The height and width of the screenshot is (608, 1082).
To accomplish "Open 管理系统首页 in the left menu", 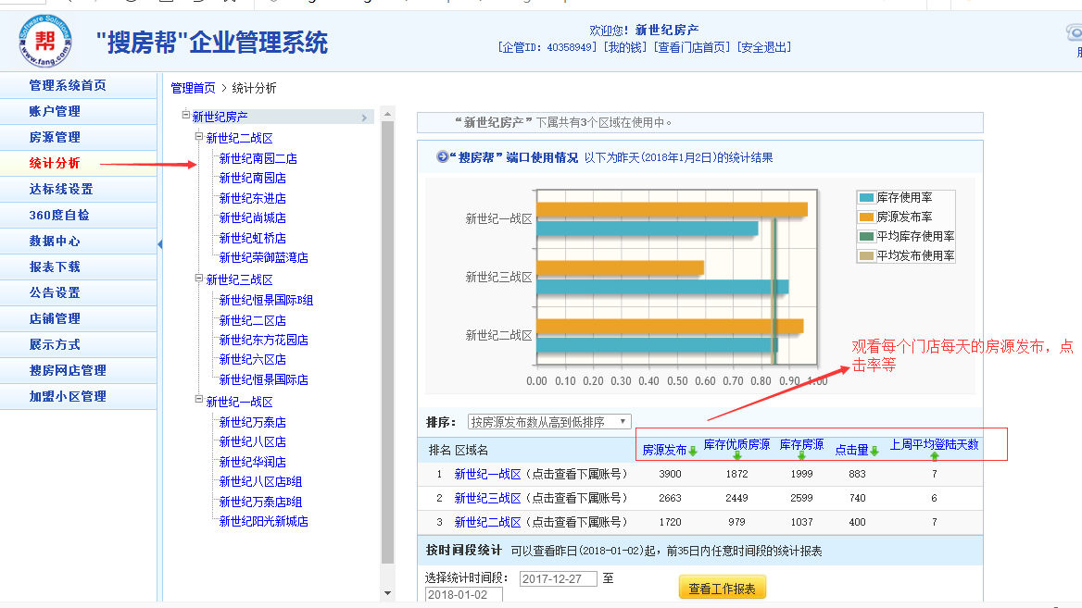I will point(68,85).
